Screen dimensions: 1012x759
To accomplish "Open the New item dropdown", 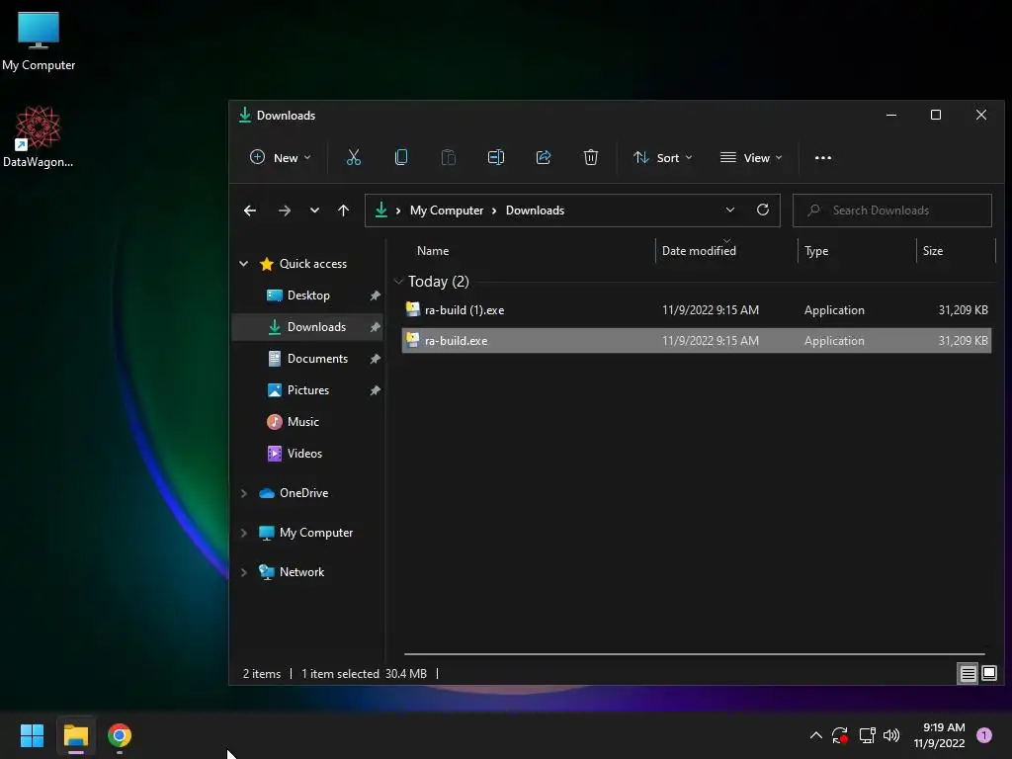I will pos(280,157).
